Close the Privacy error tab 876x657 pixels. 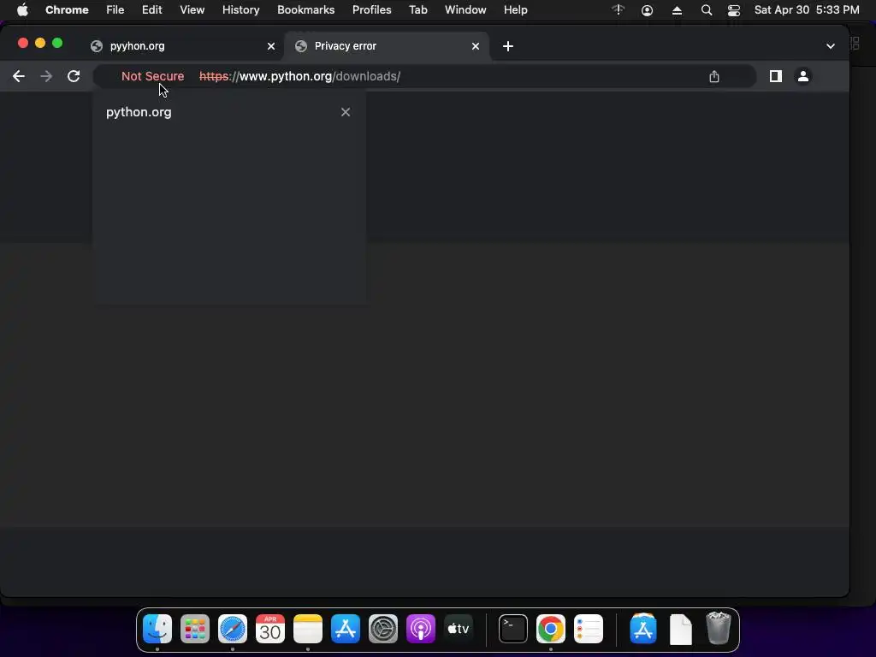click(x=476, y=46)
